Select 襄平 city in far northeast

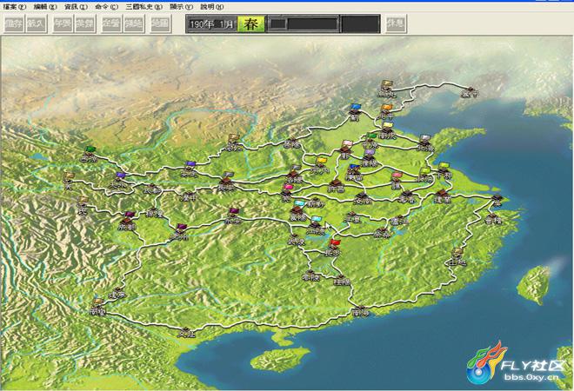pos(470,92)
